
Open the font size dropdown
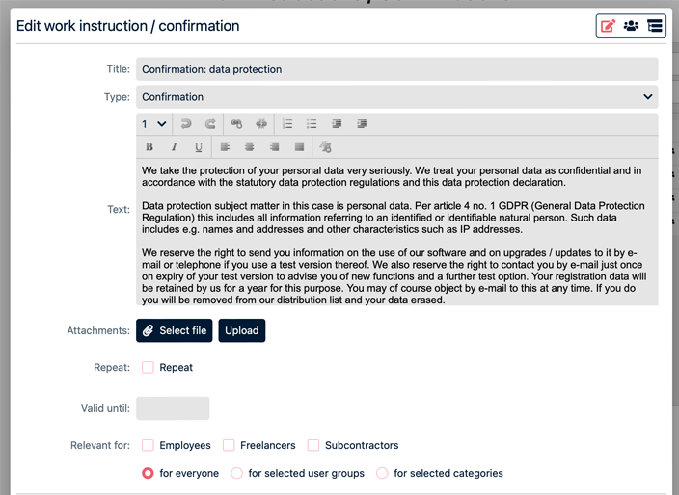pyautogui.click(x=153, y=124)
